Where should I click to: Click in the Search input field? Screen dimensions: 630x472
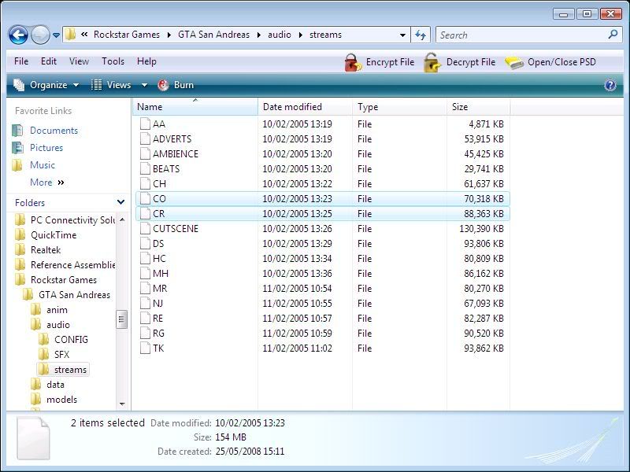522,35
